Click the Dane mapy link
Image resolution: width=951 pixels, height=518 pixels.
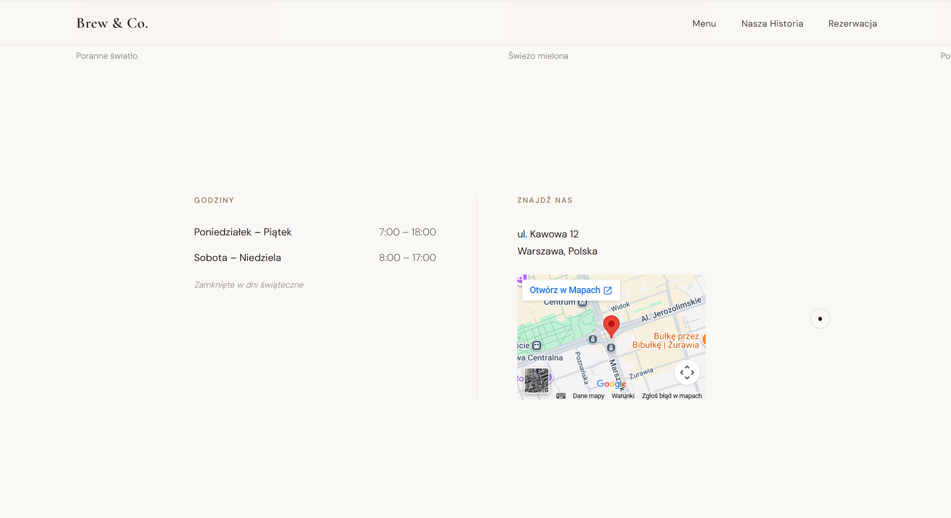(x=589, y=396)
